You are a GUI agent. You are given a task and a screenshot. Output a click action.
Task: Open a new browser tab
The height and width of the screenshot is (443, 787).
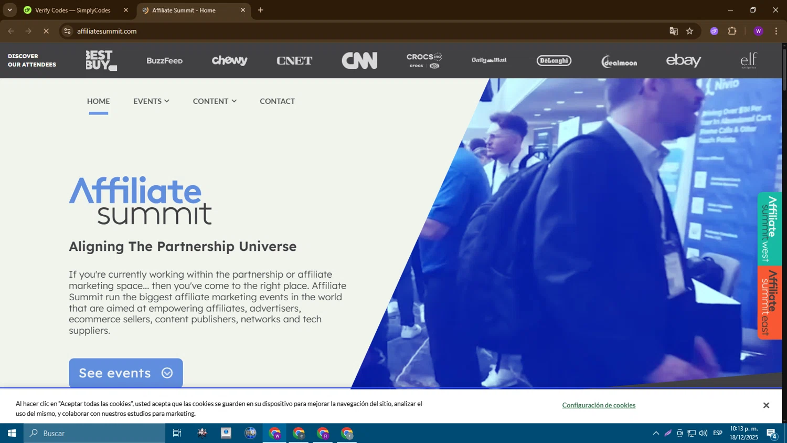[261, 10]
